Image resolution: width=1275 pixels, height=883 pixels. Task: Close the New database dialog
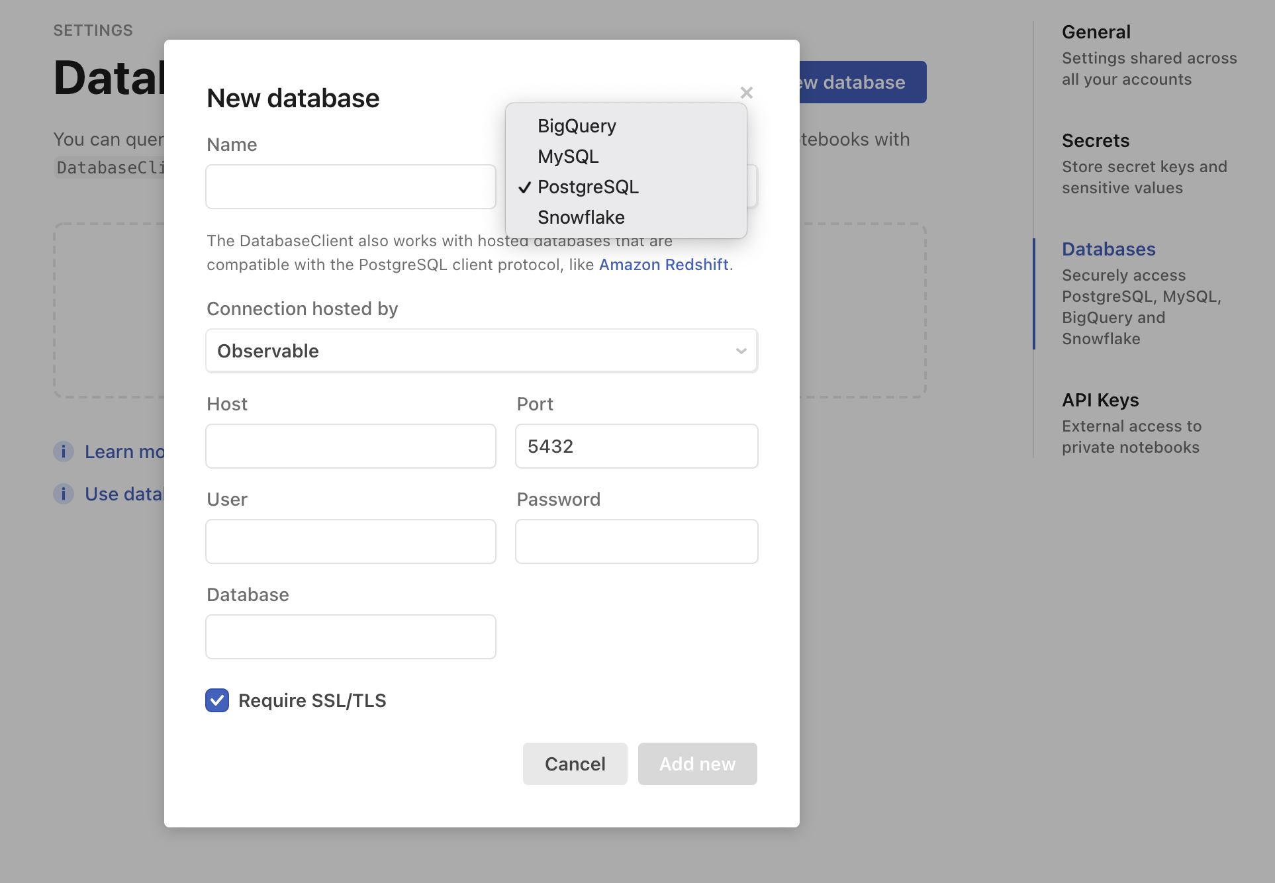[747, 93]
